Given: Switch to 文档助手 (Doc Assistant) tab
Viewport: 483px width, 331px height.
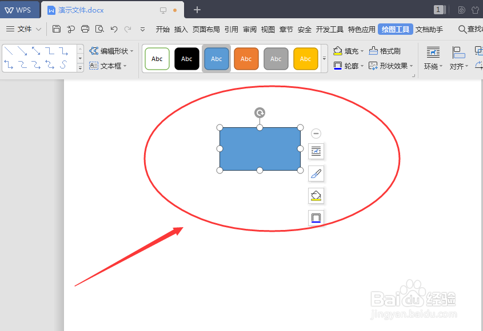Looking at the screenshot, I should click(429, 29).
